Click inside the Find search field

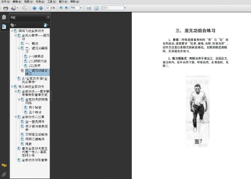pos(113,8)
